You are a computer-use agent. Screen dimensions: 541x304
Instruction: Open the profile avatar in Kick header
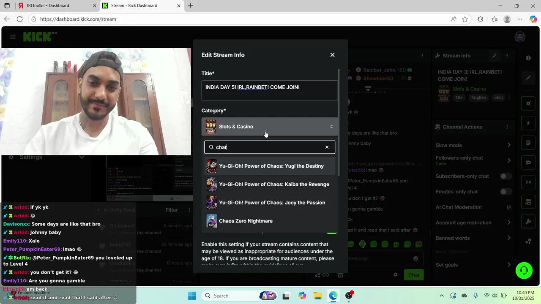click(520, 37)
